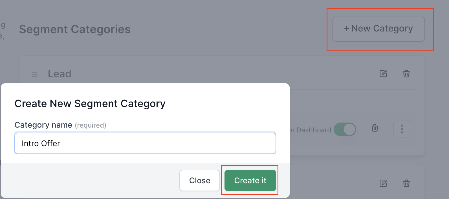
Task: Click the (required) hint text
Action: click(x=91, y=125)
